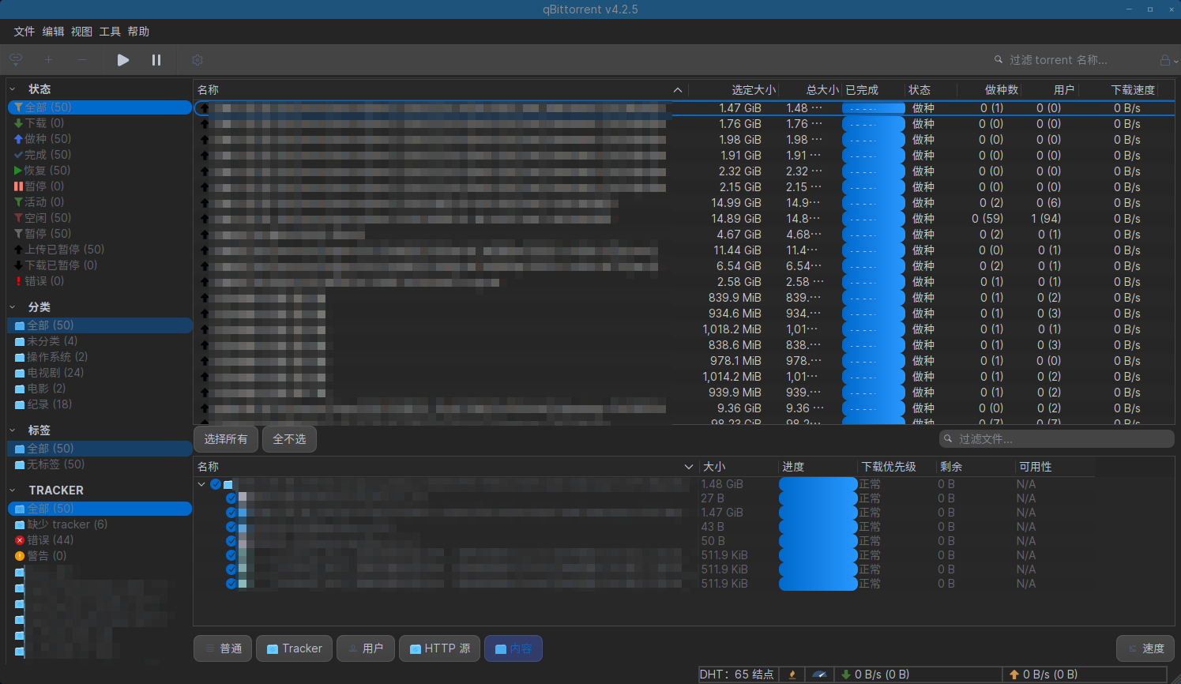Click the progress bar of 14.89 GiB torrent
The image size is (1181, 684).
click(x=873, y=219)
